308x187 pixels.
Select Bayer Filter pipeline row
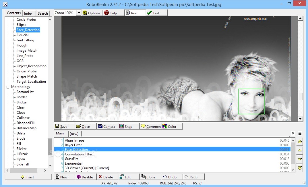tap(172, 145)
